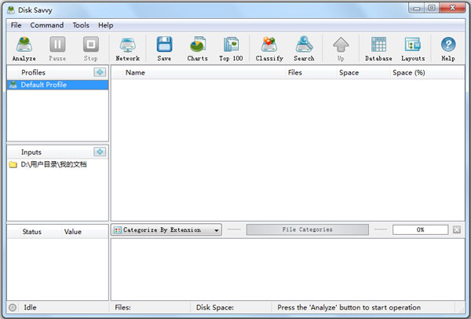Image resolution: width=471 pixels, height=319 pixels.
Task: Click the Profiles panel header
Action: point(33,72)
